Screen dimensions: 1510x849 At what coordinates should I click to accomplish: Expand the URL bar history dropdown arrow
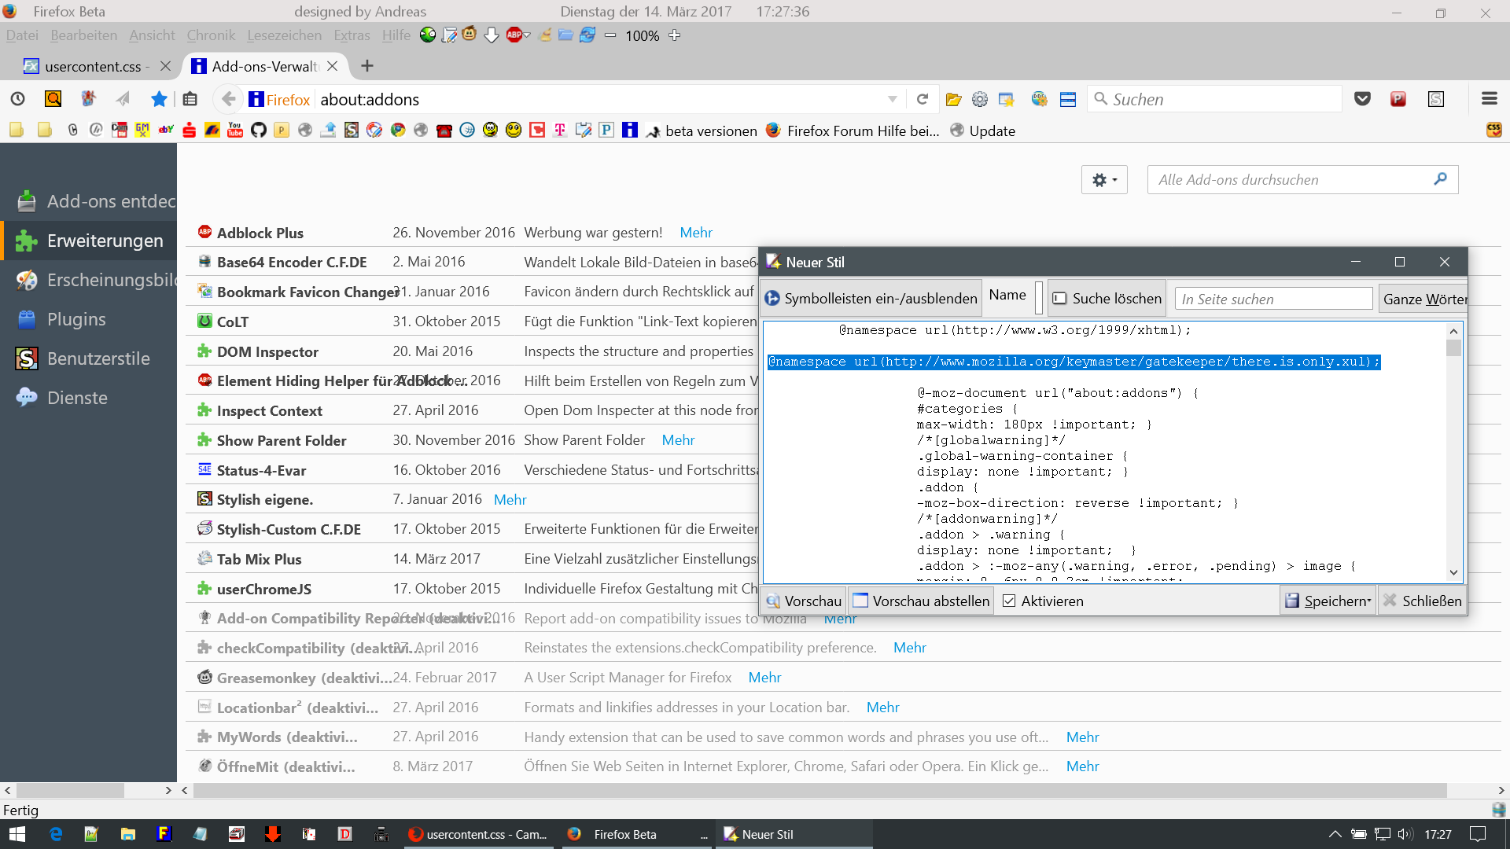(x=892, y=99)
